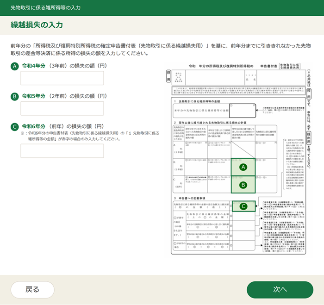Click the 先物取引に係る雑所得等の入力 header title

pos(46,8)
